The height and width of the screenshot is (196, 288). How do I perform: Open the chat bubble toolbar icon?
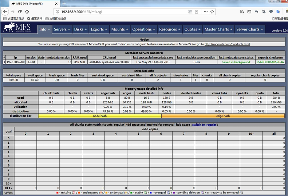pos(271,12)
